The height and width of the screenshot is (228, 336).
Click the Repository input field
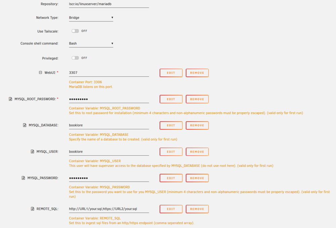[109, 4]
